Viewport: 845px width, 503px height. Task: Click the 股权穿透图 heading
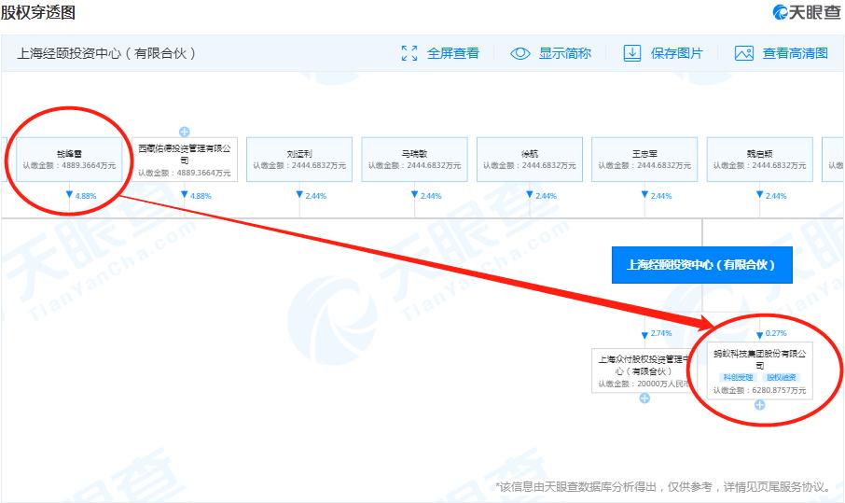click(x=37, y=12)
